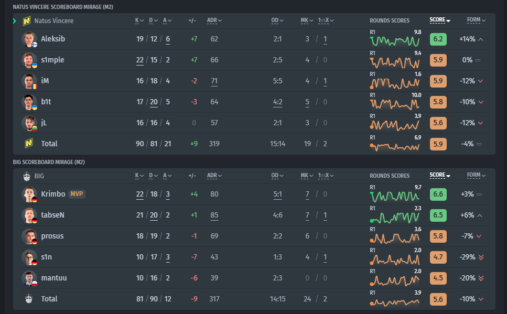Click Aleksib's upward form trend arrow
The image size is (507, 314).
[x=481, y=39]
